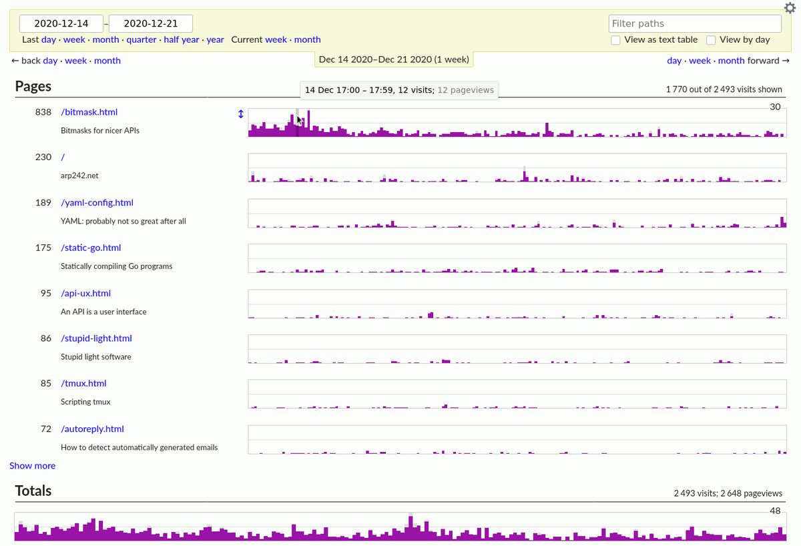The height and width of the screenshot is (546, 801).
Task: Click the /api-ux.html hourly chart
Action: pyautogui.click(x=517, y=304)
